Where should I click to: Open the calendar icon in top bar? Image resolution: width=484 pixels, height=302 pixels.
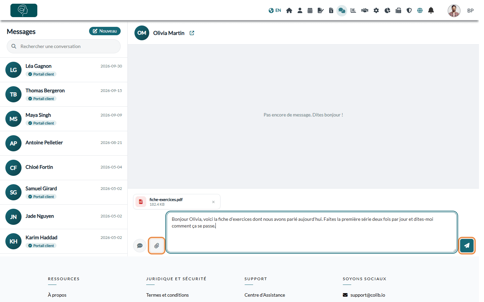pos(310,10)
